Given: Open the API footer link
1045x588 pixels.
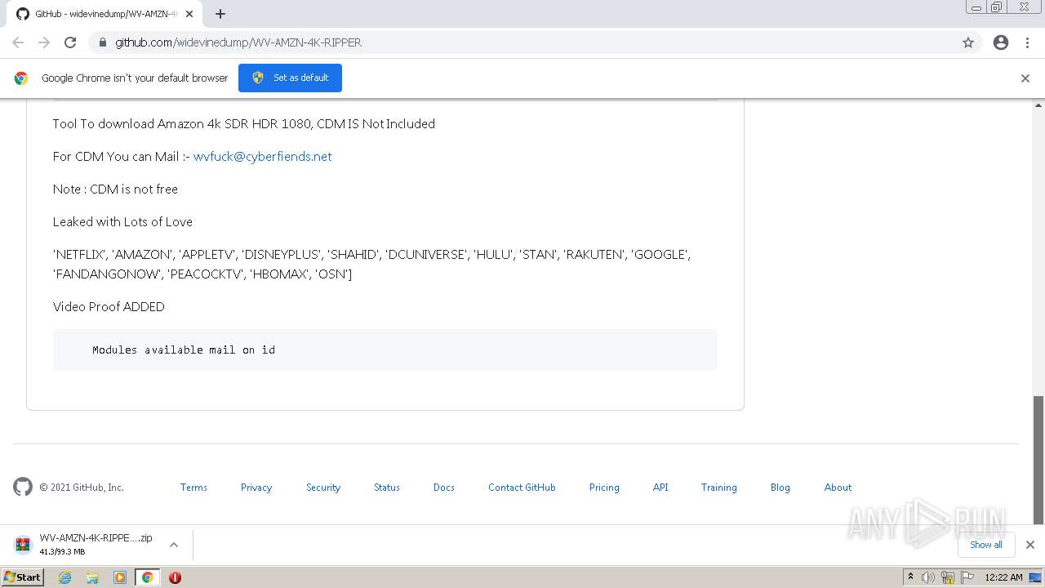Looking at the screenshot, I should coord(660,488).
